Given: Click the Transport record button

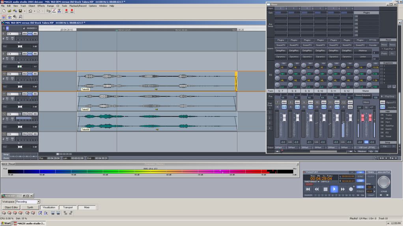Looking at the screenshot, I should [x=351, y=189].
